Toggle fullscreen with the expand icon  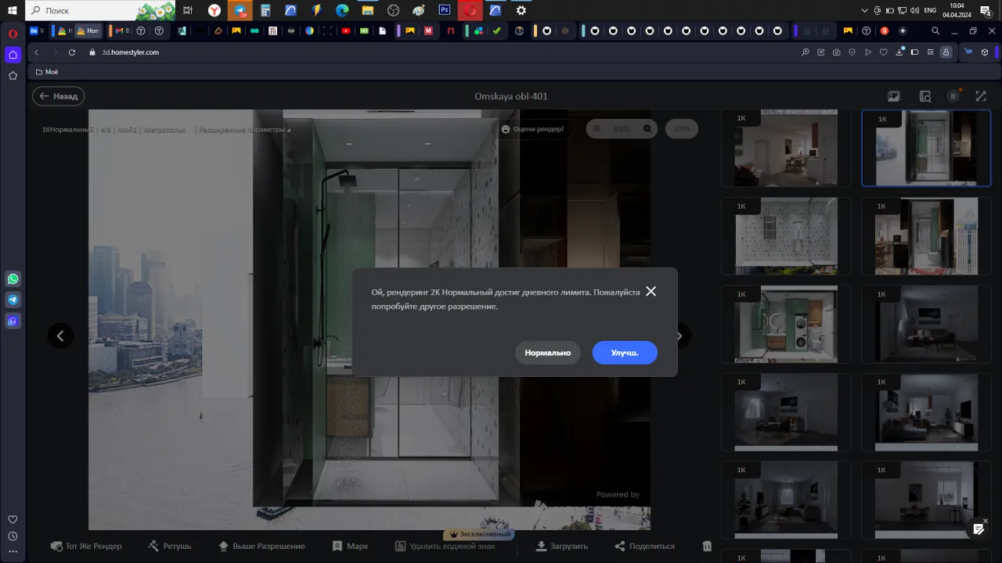pyautogui.click(x=981, y=96)
